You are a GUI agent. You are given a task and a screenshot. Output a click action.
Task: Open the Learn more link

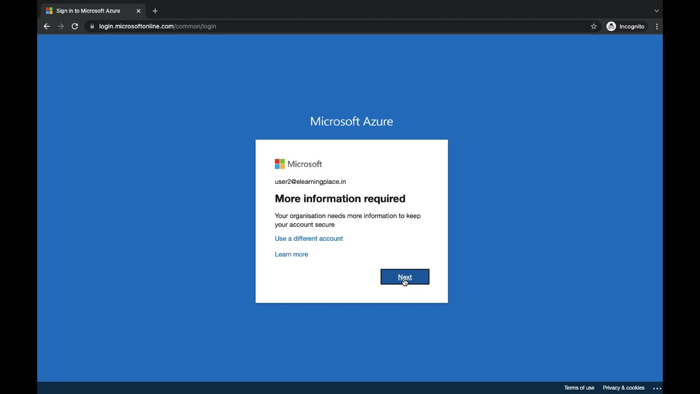tap(291, 254)
